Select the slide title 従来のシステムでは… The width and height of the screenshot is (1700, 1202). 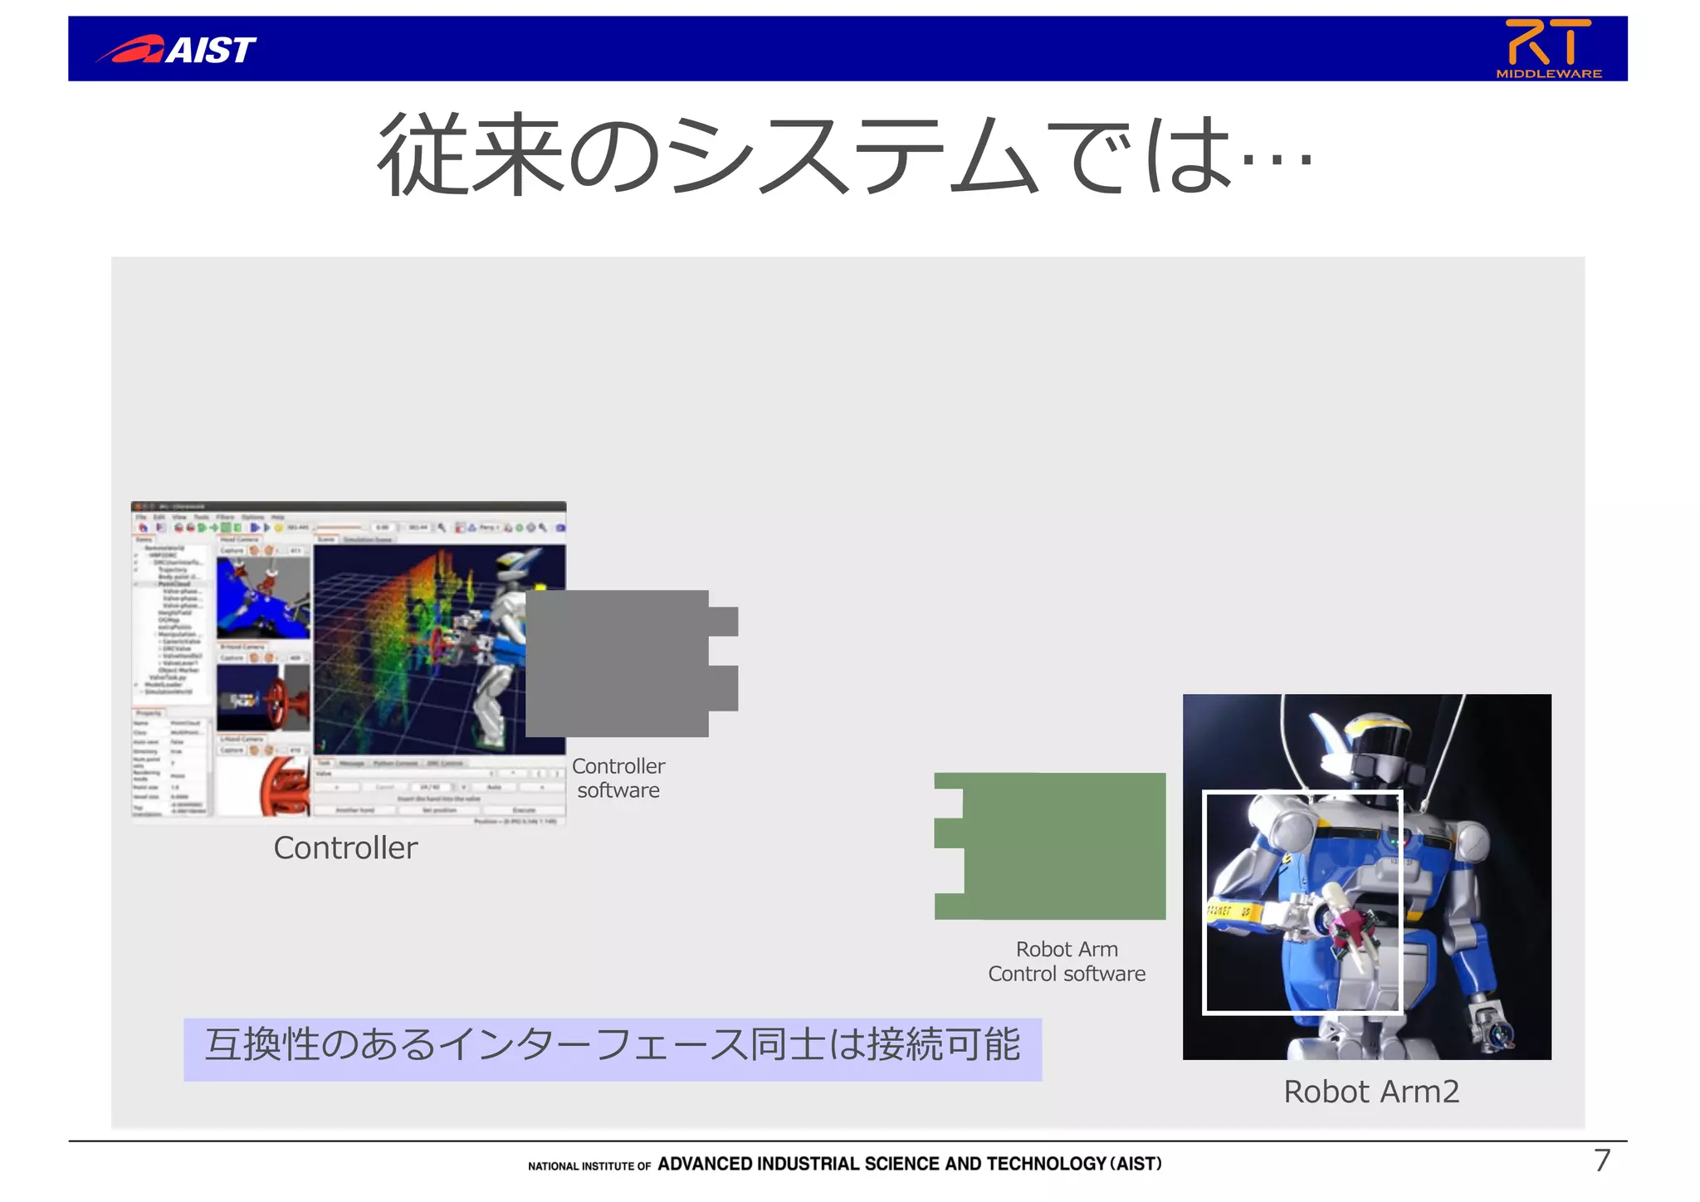[x=845, y=155]
